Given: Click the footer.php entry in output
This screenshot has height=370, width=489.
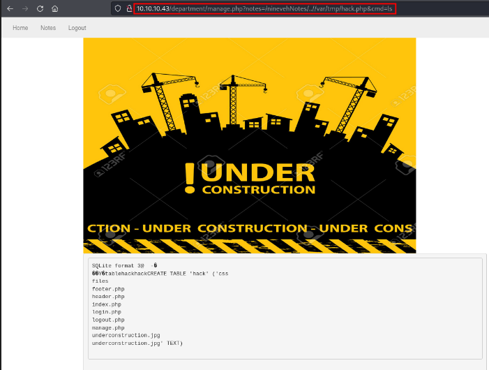Looking at the screenshot, I should (x=107, y=289).
